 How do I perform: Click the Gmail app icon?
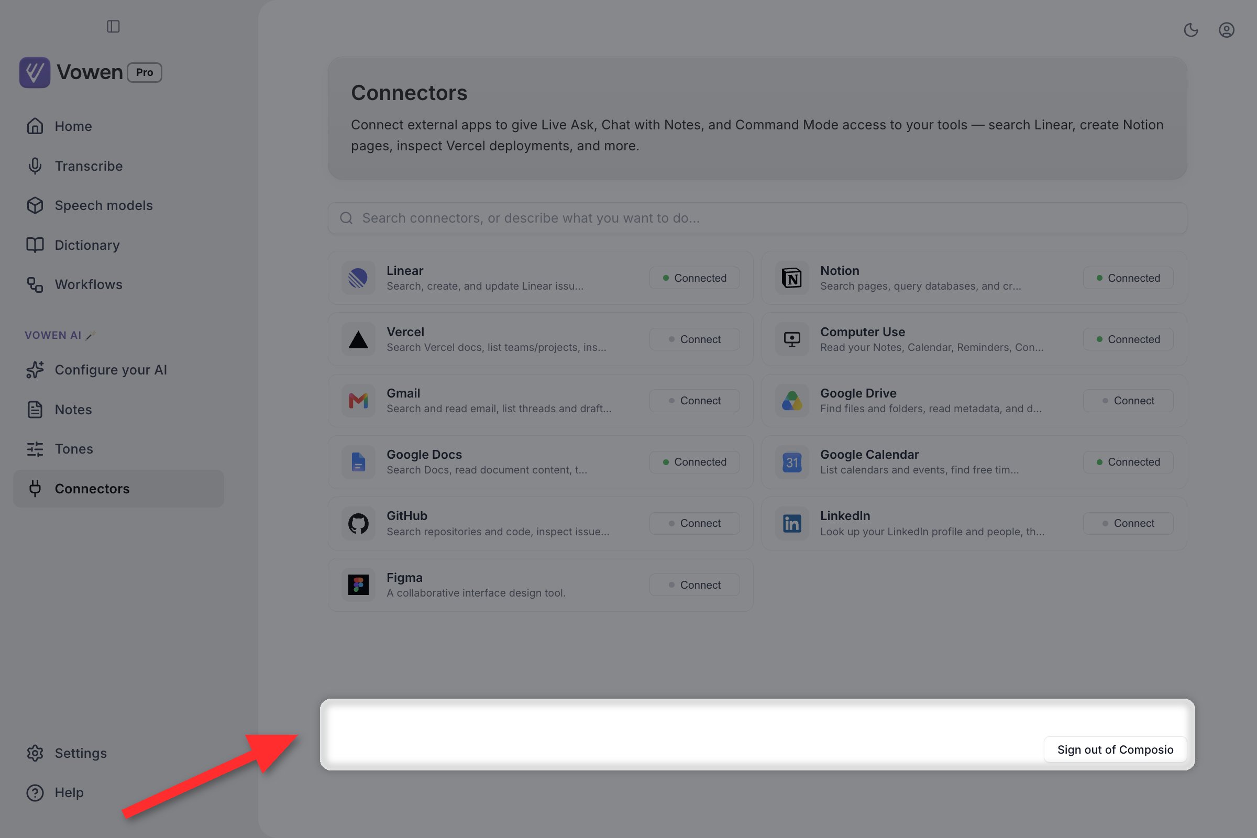[x=358, y=400]
